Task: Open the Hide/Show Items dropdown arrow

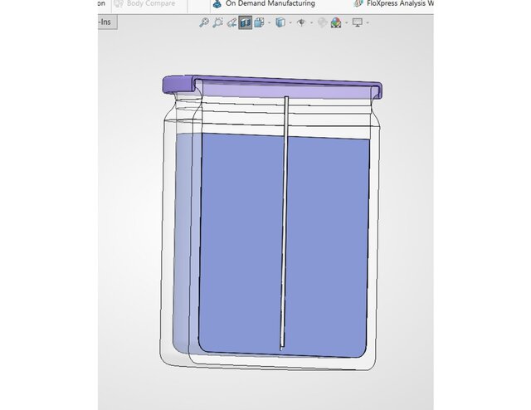Action: coord(309,22)
